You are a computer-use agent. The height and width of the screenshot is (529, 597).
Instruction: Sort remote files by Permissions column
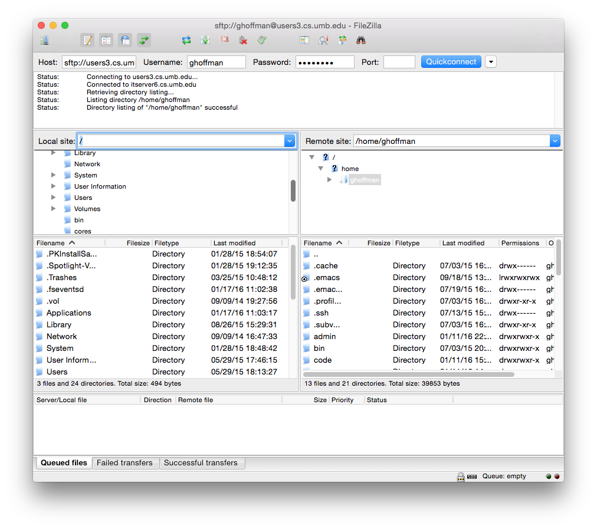pos(521,243)
